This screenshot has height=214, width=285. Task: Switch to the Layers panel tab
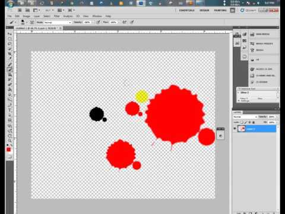point(237,112)
